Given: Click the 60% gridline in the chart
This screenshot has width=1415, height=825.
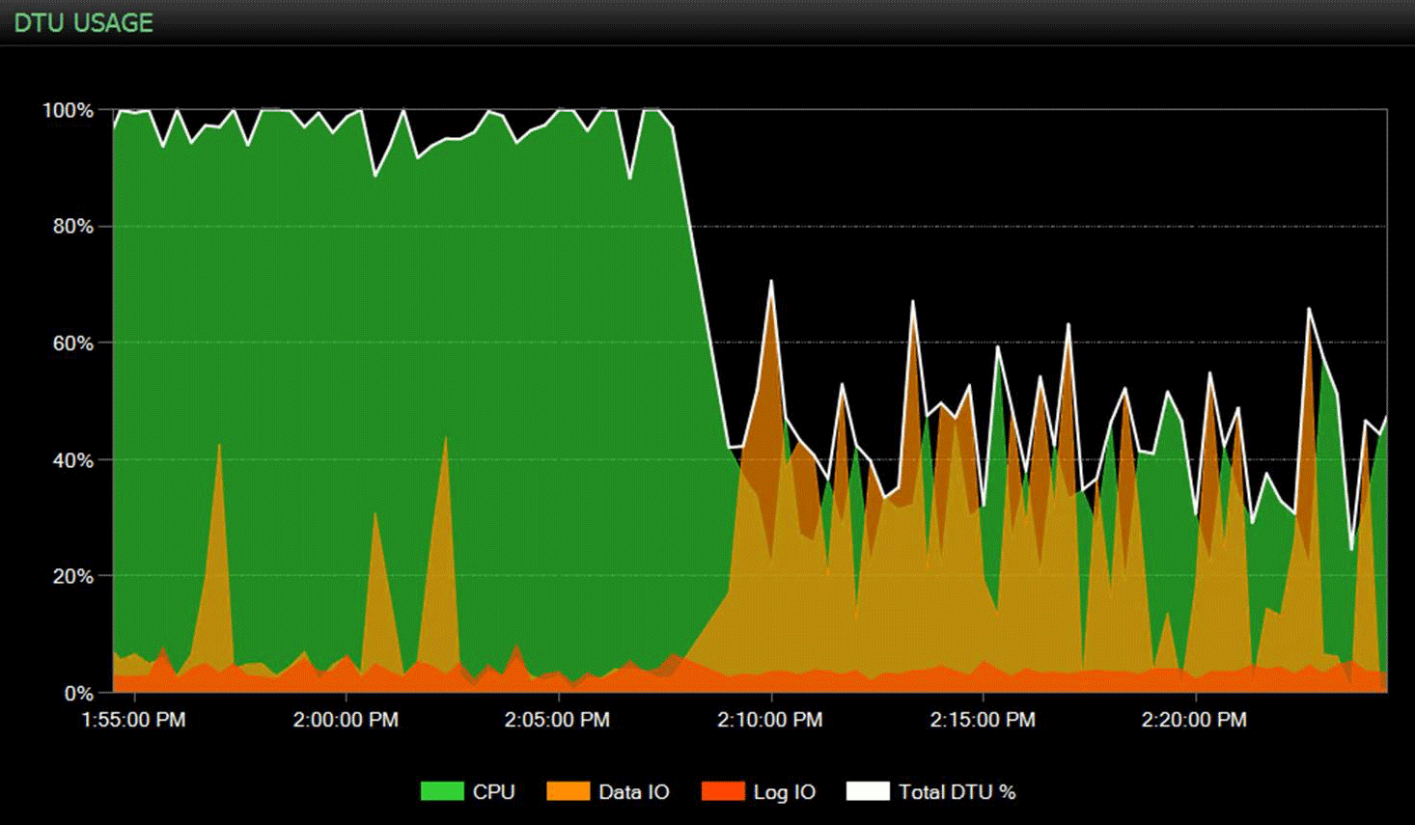Looking at the screenshot, I should pos(965,344).
